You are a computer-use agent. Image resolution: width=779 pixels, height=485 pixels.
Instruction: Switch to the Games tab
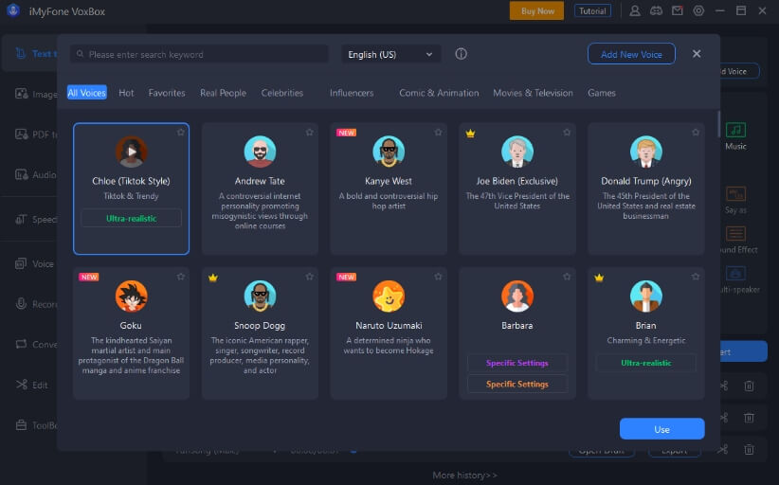(x=602, y=93)
